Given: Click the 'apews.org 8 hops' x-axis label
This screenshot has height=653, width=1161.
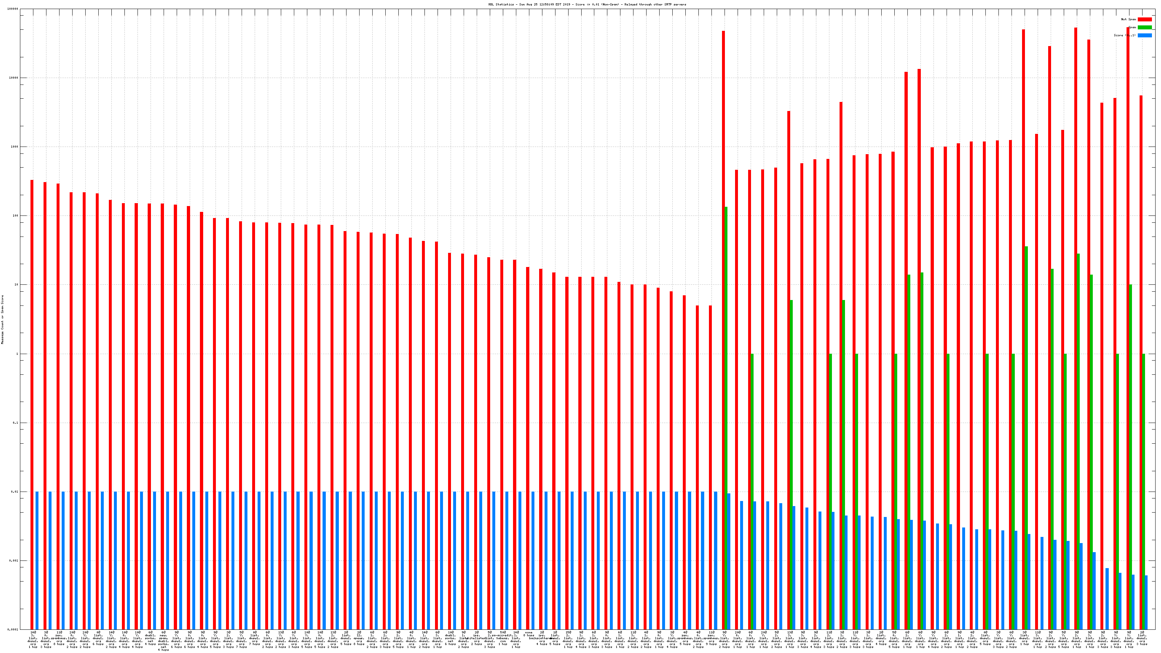Looking at the screenshot, I should click(359, 638).
